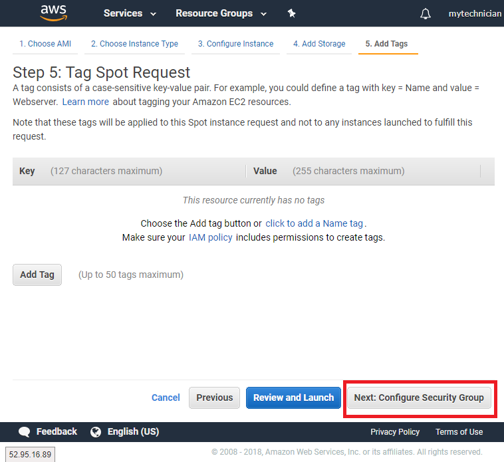
Task: Click the 'click to add a Name tag' link
Action: (x=314, y=223)
